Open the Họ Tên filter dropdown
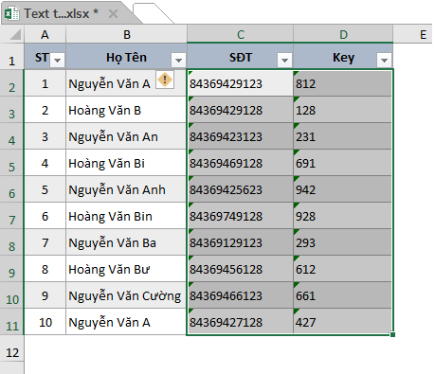Viewport: 435px width, 374px height. tap(178, 60)
